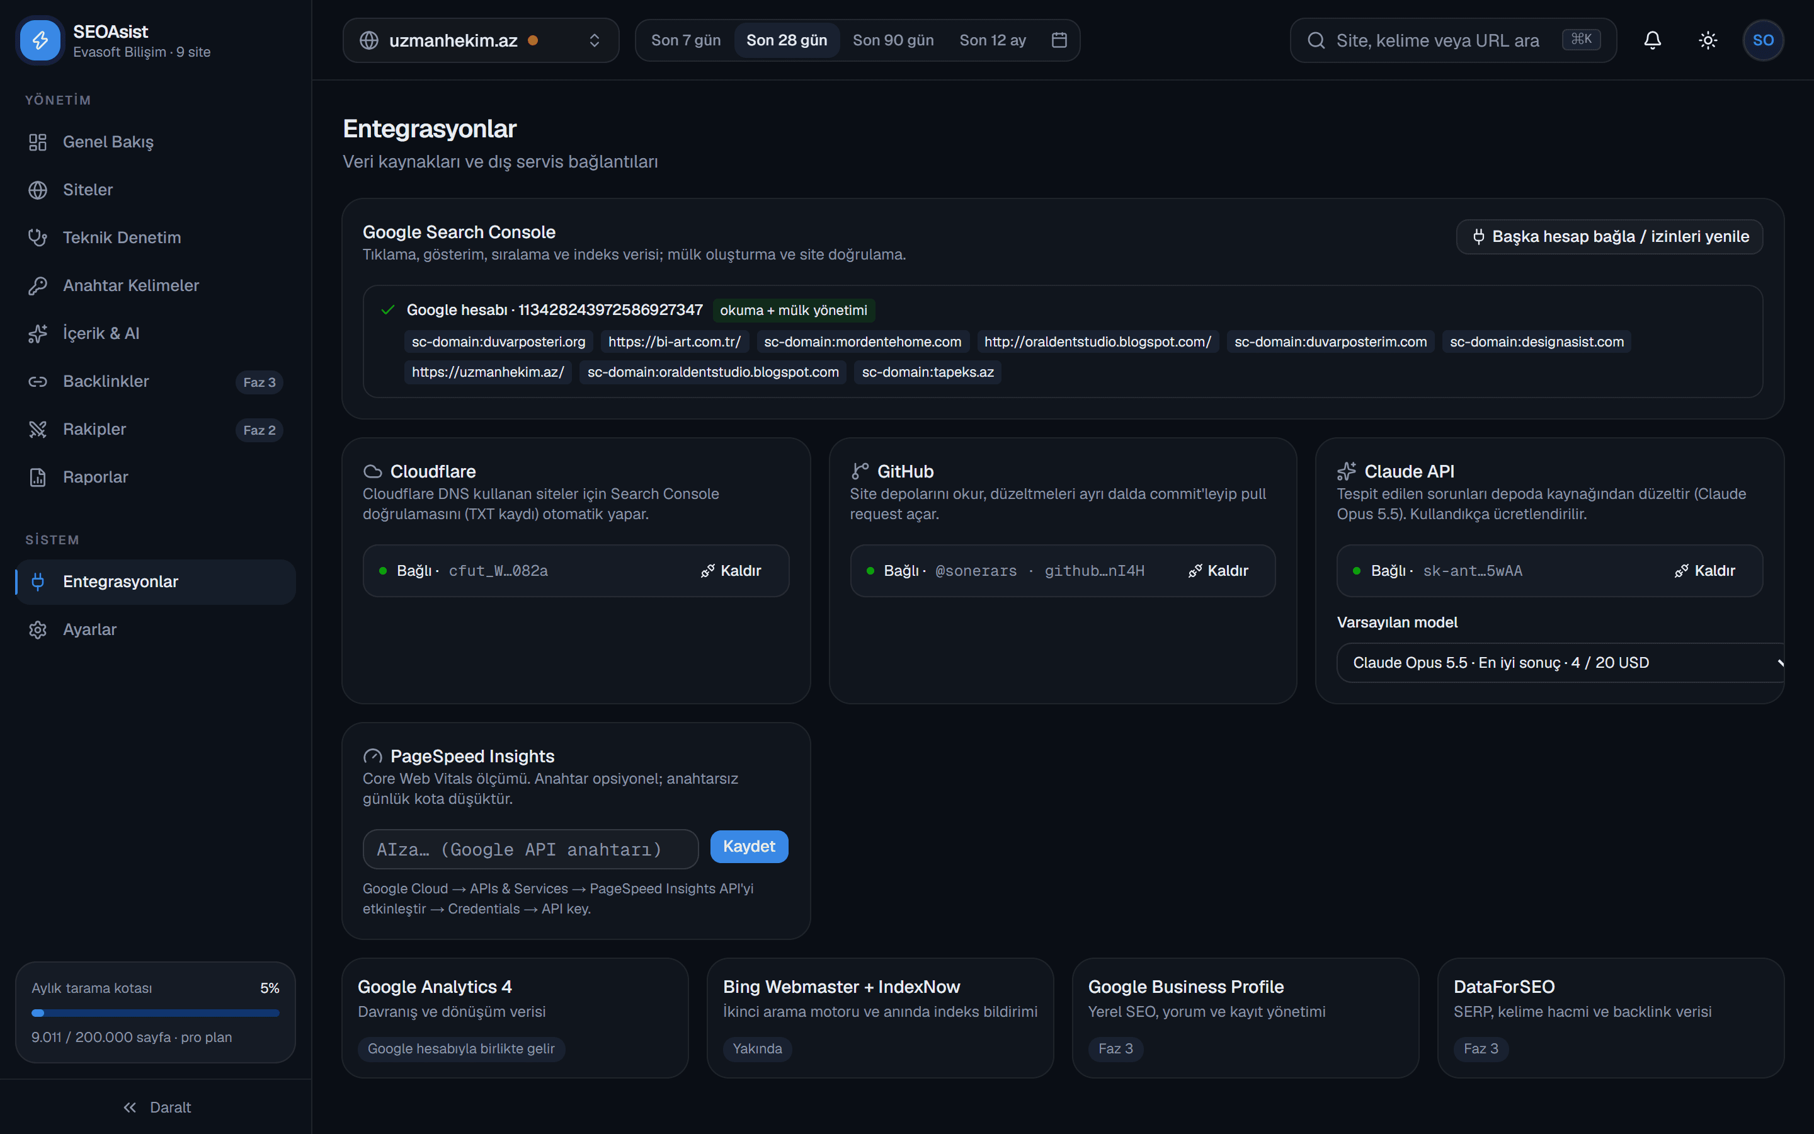Remove Cloudflare connection with Kaldır

(x=731, y=571)
